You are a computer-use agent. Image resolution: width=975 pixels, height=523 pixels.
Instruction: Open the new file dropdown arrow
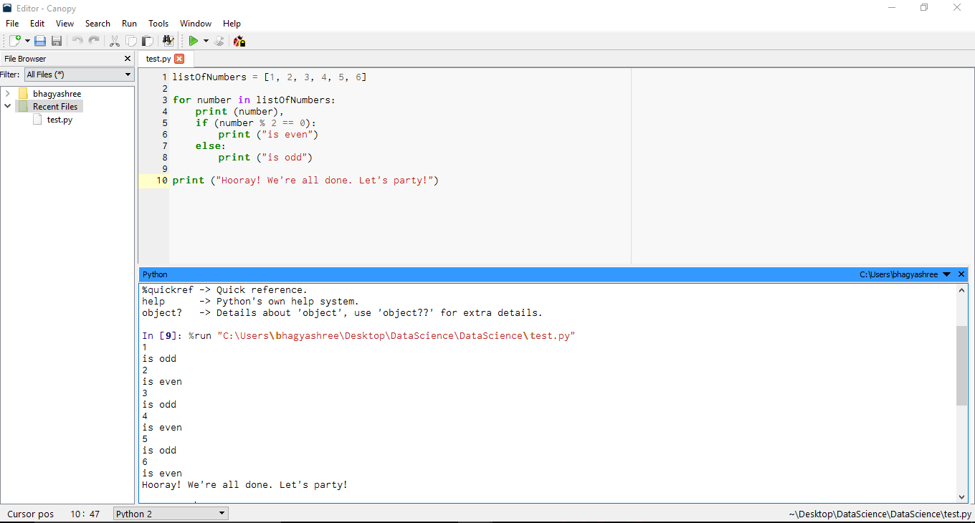point(28,42)
